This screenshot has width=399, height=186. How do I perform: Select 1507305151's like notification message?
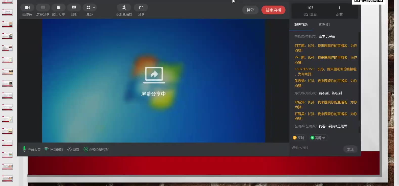[326, 72]
